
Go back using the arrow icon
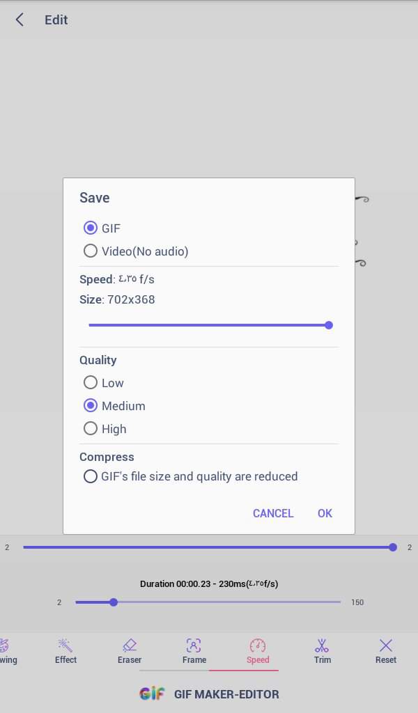[x=20, y=19]
